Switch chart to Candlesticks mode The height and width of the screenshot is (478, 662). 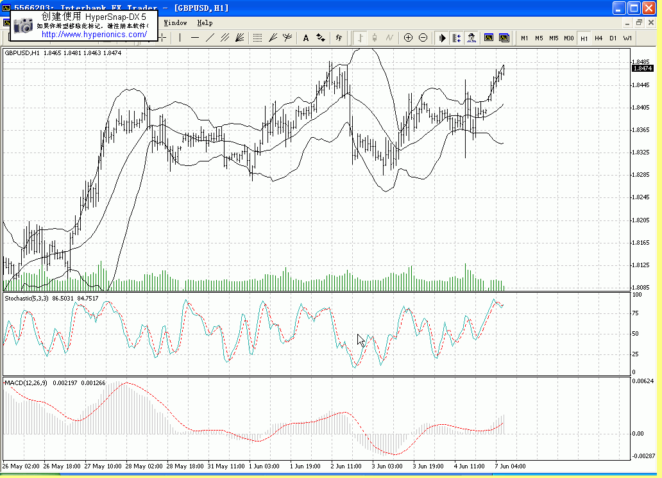point(375,38)
